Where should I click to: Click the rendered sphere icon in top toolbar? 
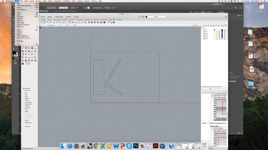104,22
